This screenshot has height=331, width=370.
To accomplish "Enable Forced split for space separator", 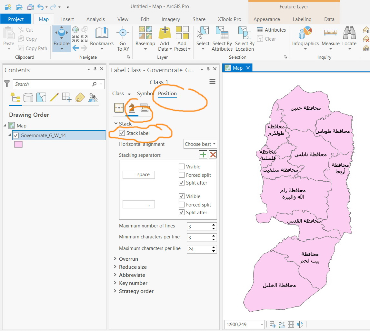I will pyautogui.click(x=182, y=175).
